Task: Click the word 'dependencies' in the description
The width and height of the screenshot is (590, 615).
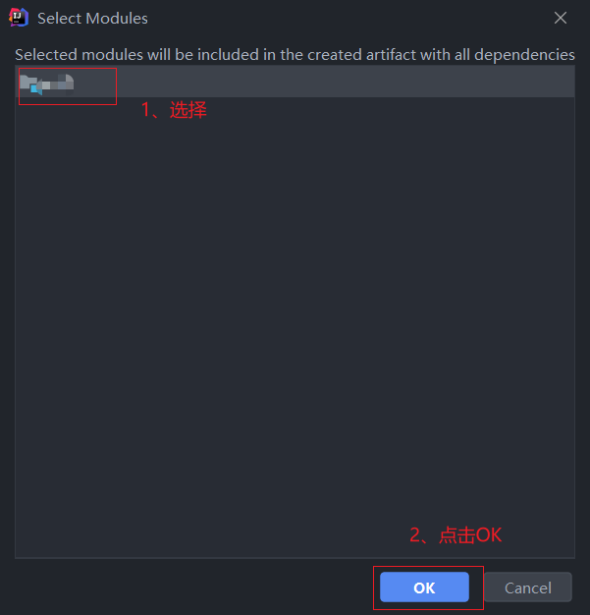Action: click(x=524, y=54)
